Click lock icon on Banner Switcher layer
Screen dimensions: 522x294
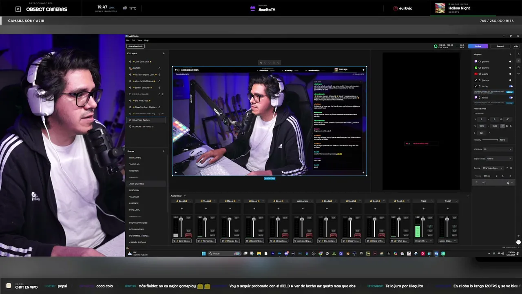coord(159,88)
